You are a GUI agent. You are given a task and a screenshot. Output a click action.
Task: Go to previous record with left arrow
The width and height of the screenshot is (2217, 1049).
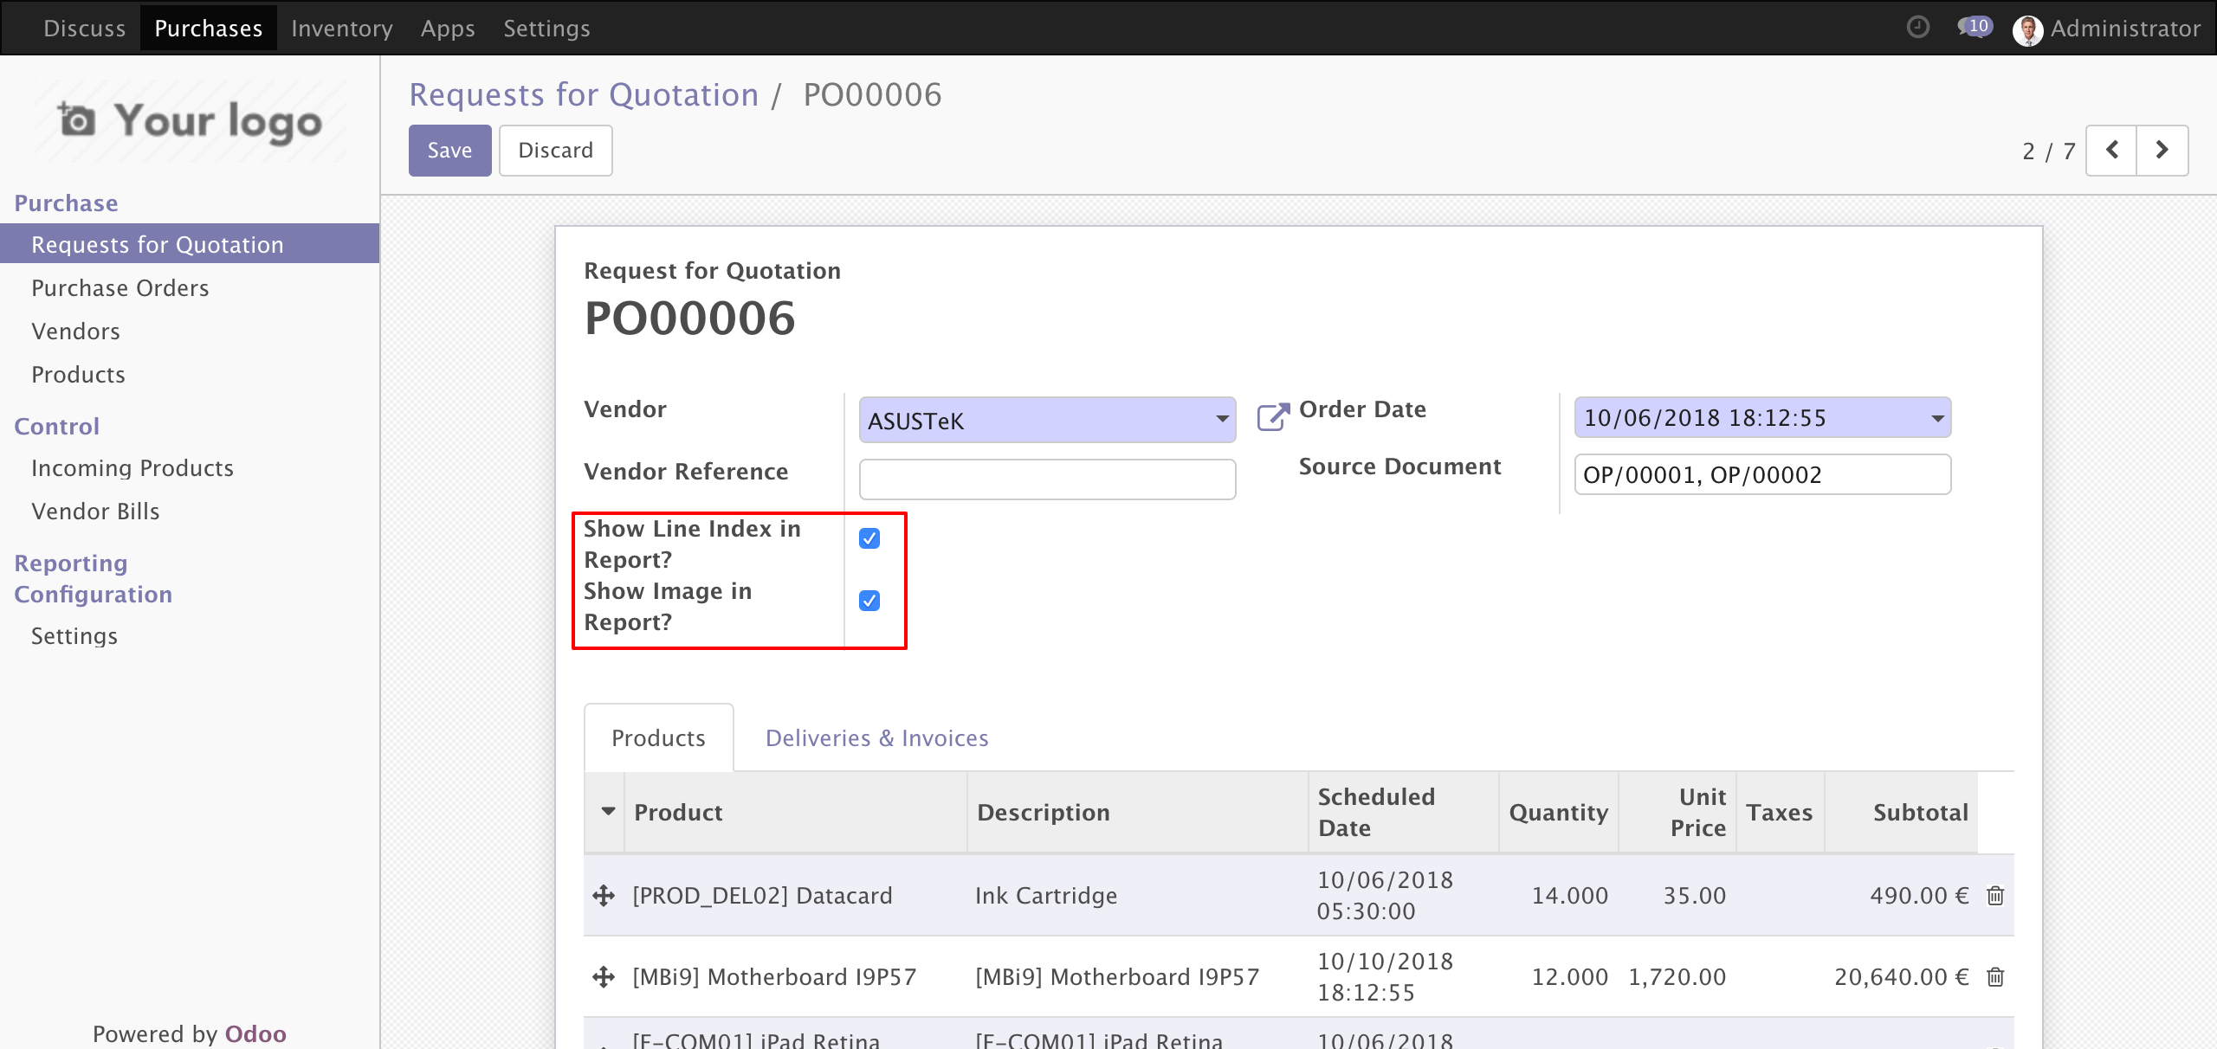click(2111, 151)
